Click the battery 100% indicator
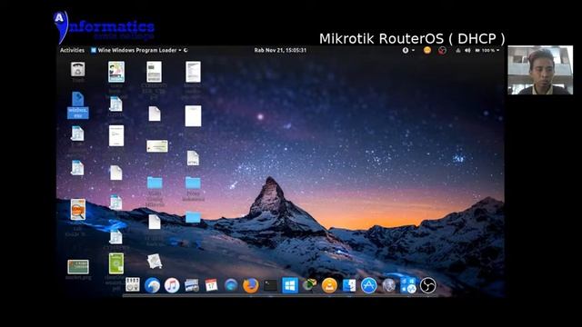 [x=485, y=50]
